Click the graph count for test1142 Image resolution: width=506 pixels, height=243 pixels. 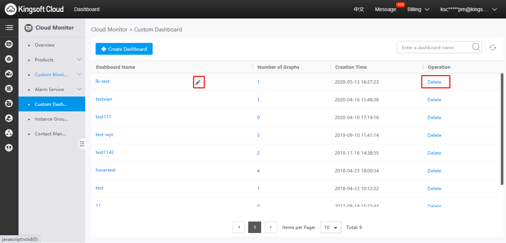[x=259, y=153]
